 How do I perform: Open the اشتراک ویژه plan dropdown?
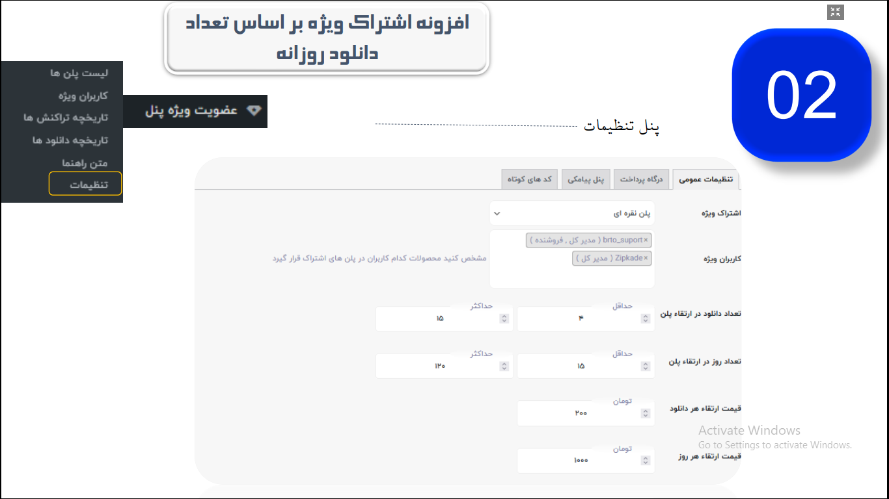click(x=571, y=213)
